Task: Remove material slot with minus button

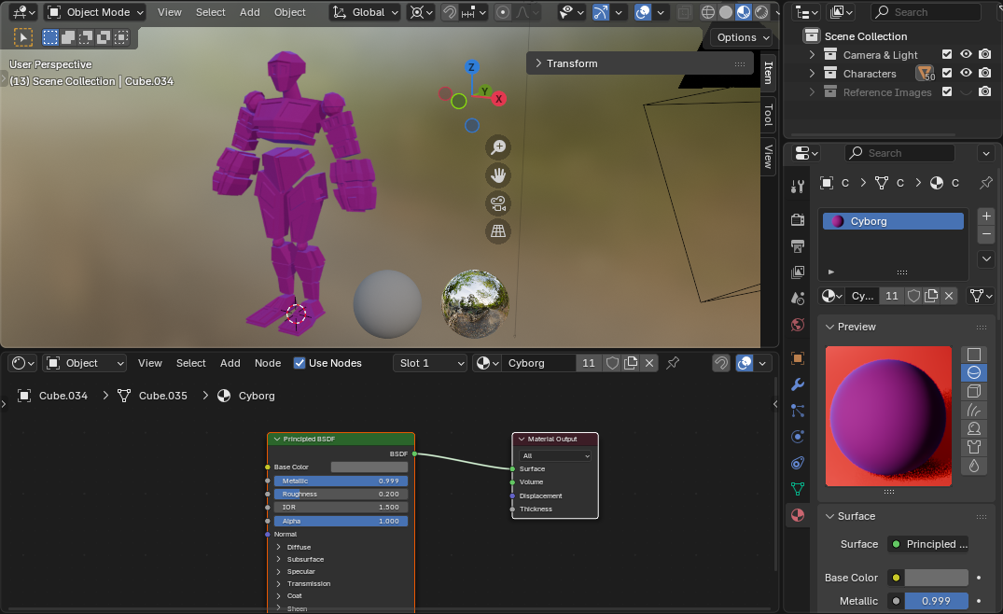Action: click(986, 234)
